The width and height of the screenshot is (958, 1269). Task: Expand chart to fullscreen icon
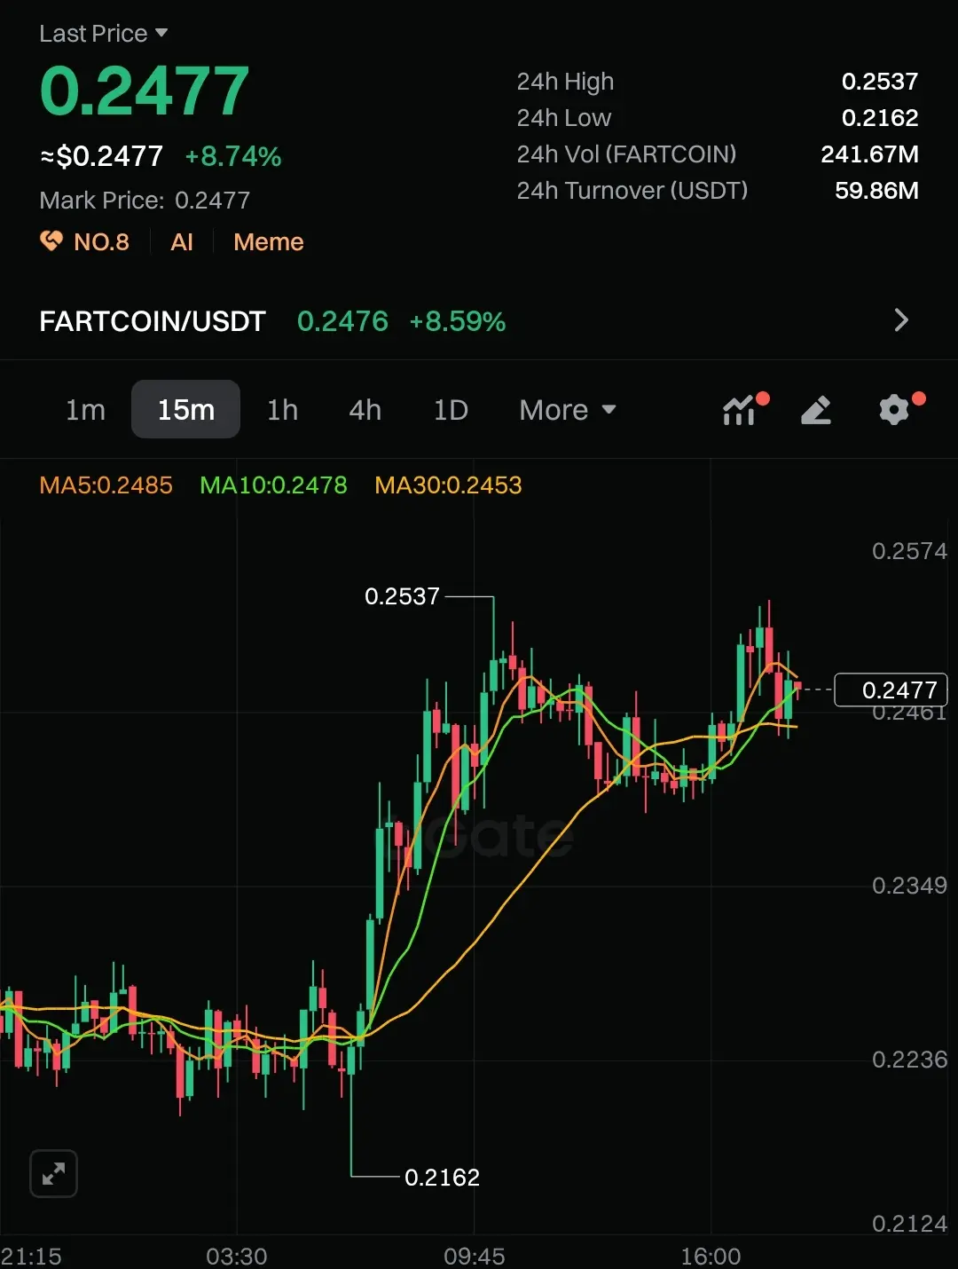pos(53,1174)
